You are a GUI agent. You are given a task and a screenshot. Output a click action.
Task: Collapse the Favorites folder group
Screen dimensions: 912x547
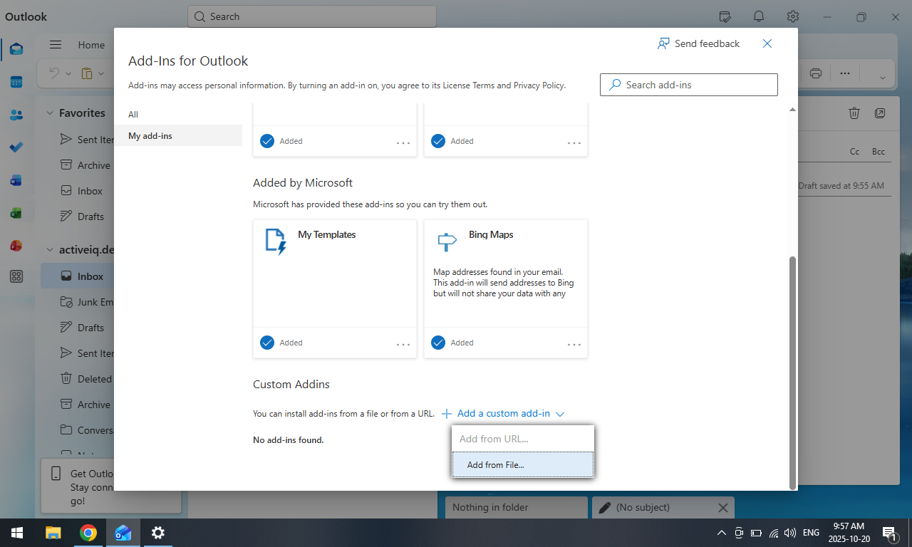(50, 113)
